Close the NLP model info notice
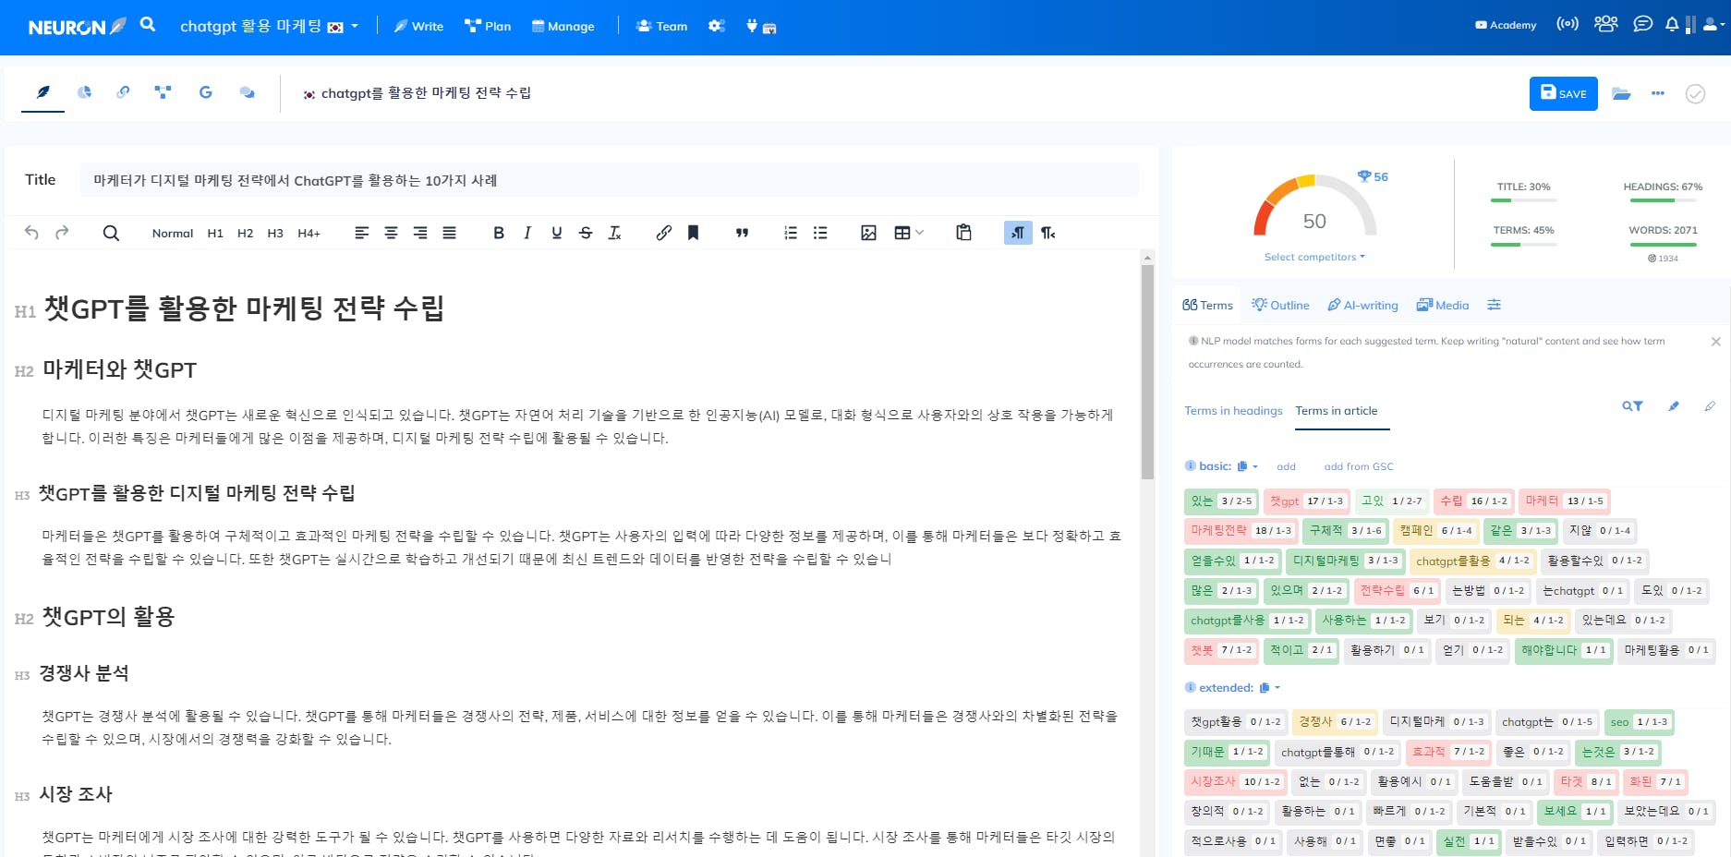This screenshot has height=857, width=1731. pos(1716,342)
